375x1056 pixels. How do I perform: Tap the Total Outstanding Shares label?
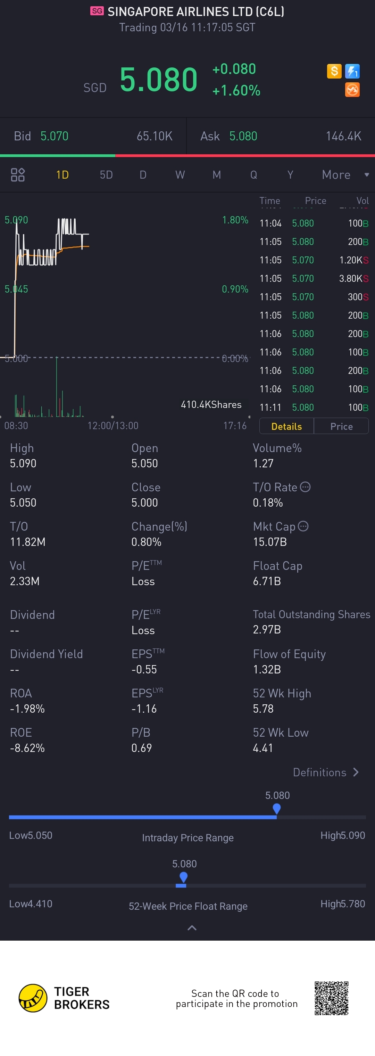click(311, 614)
